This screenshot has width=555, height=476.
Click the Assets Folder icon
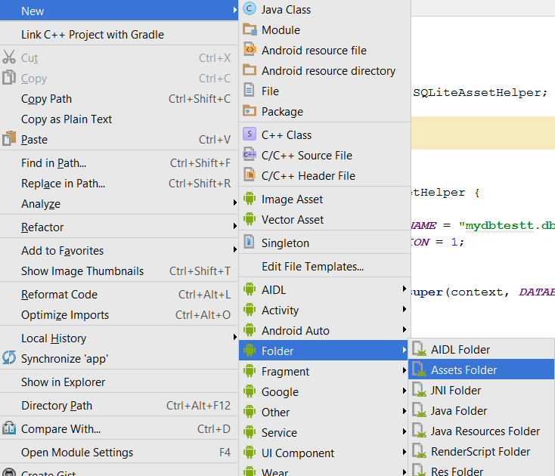tap(420, 369)
